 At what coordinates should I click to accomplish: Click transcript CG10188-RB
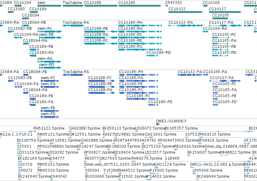101,32
